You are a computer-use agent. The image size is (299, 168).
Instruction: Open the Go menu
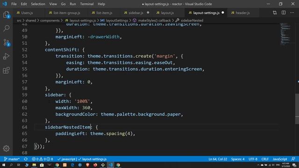(x=63, y=4)
